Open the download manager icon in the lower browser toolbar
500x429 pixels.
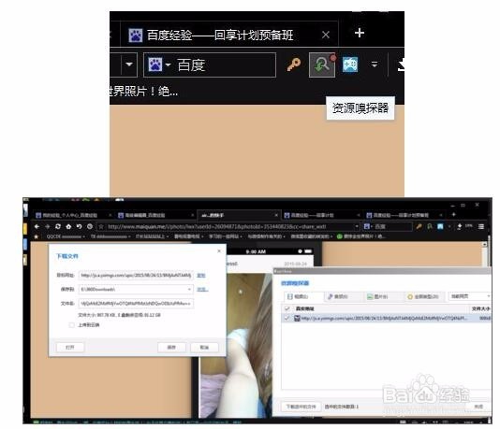pyautogui.click(x=460, y=226)
